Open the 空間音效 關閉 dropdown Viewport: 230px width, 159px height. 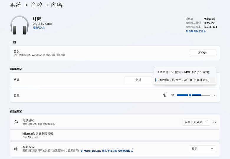tap(203, 149)
